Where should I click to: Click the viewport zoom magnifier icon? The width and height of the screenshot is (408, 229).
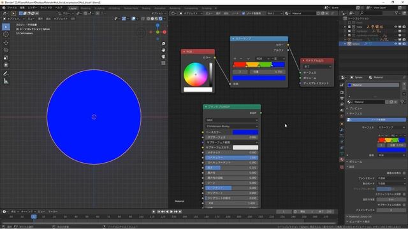coord(163,44)
